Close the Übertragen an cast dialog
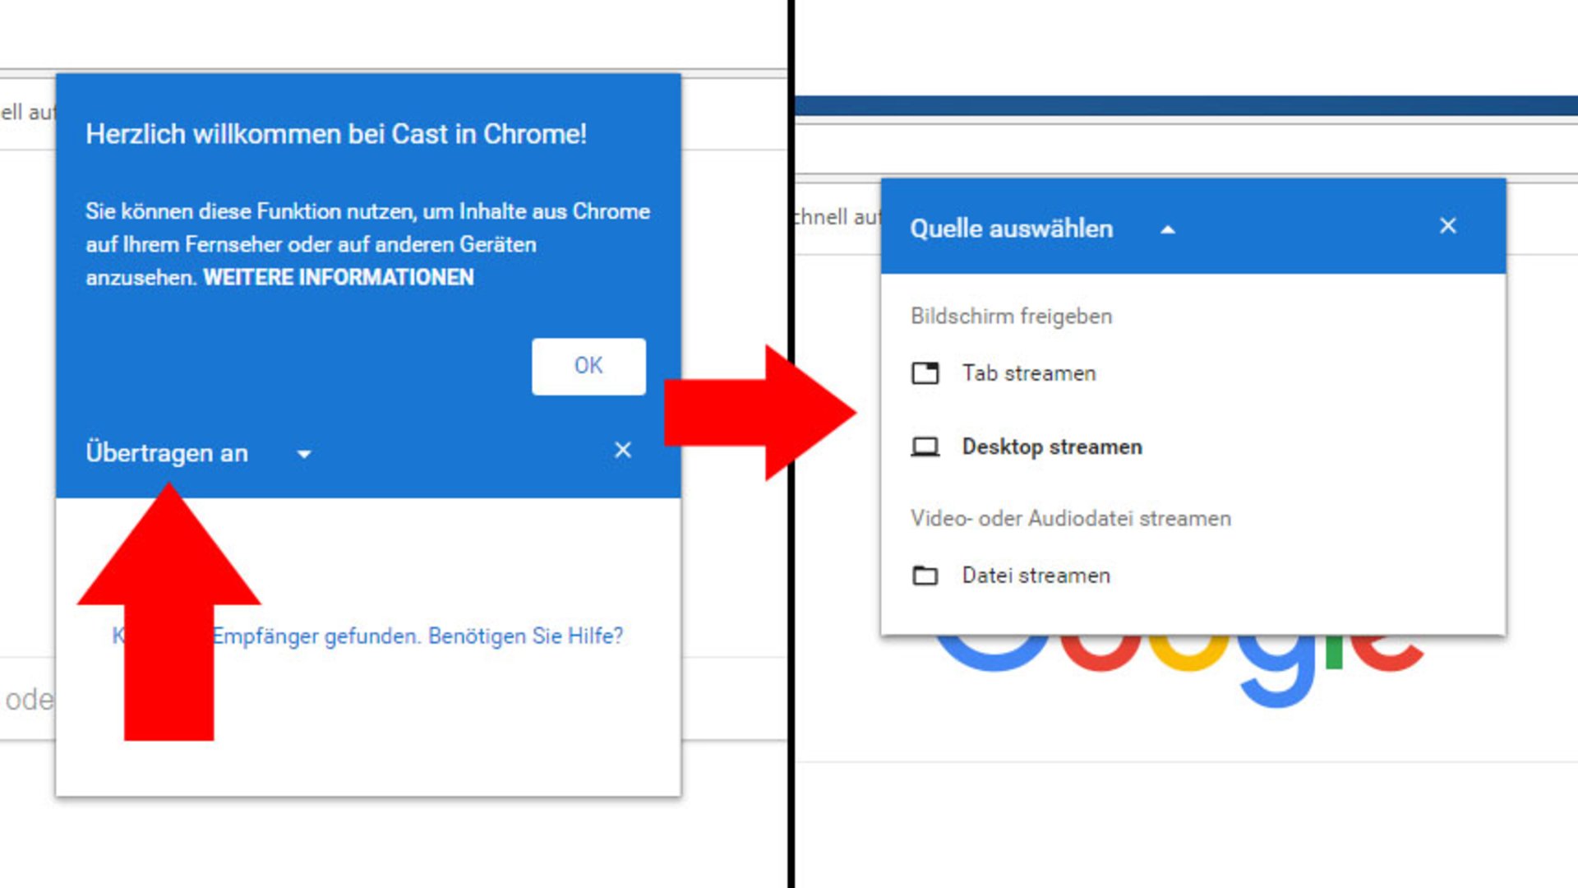This screenshot has height=888, width=1578. coord(623,450)
